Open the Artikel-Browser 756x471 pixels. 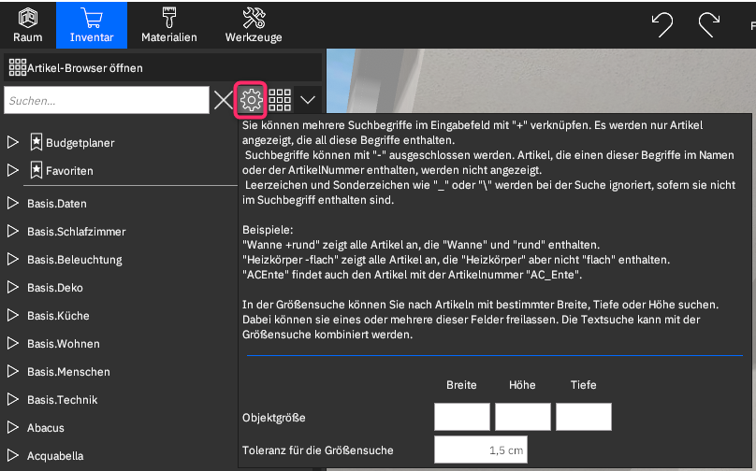163,68
